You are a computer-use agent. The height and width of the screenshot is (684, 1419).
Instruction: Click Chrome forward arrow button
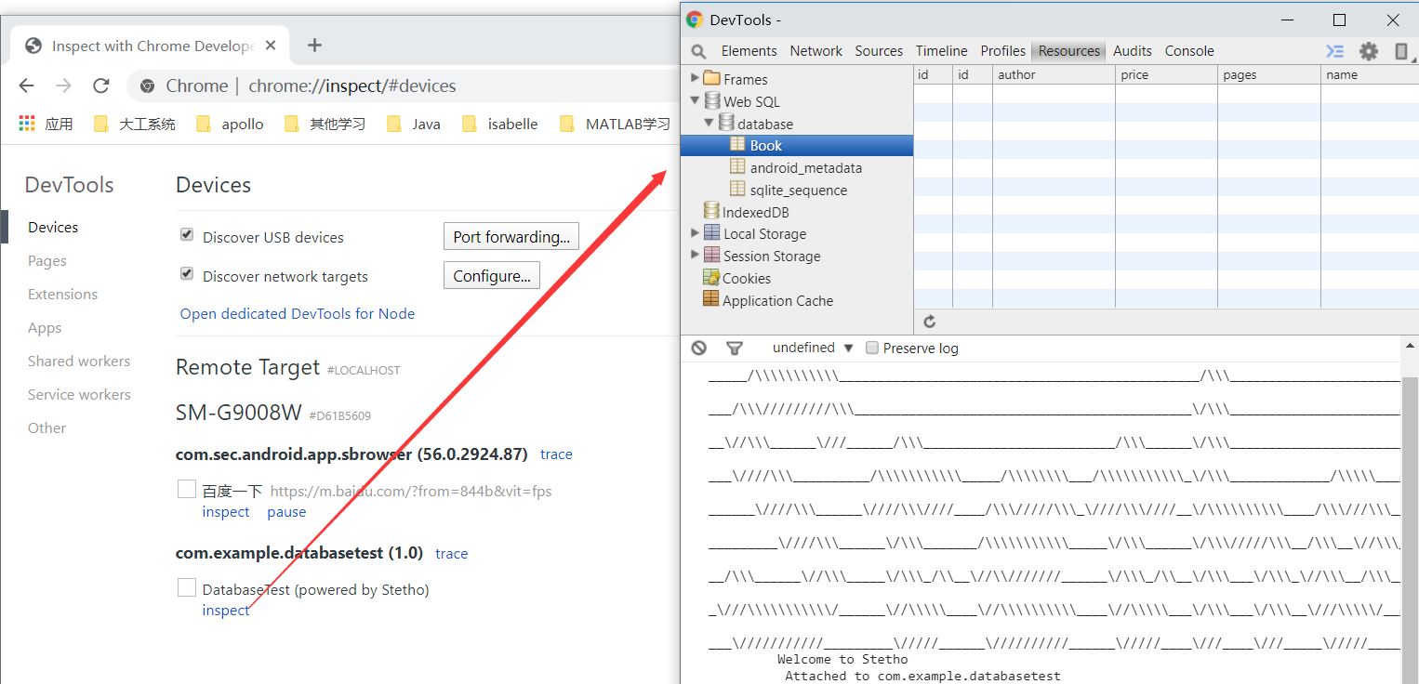pos(63,86)
